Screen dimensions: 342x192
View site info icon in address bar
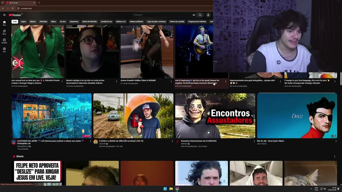(x=18, y=8)
